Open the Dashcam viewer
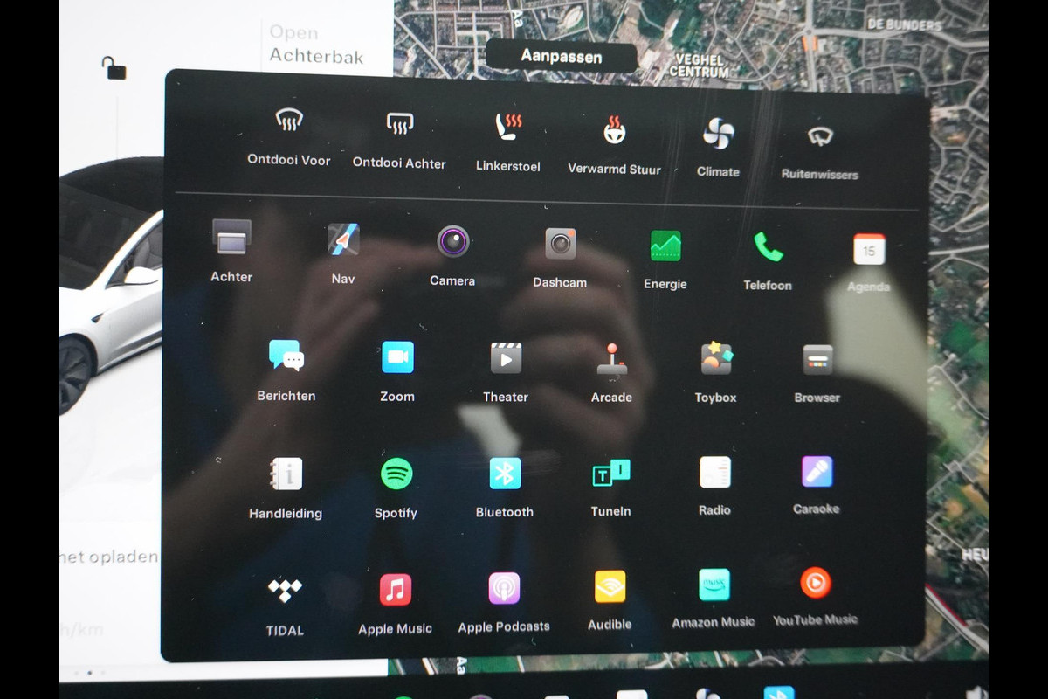The height and width of the screenshot is (699, 1048). coord(561,243)
